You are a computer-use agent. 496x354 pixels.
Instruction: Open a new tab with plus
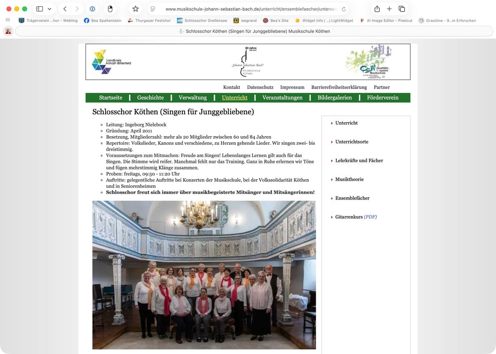click(x=389, y=9)
